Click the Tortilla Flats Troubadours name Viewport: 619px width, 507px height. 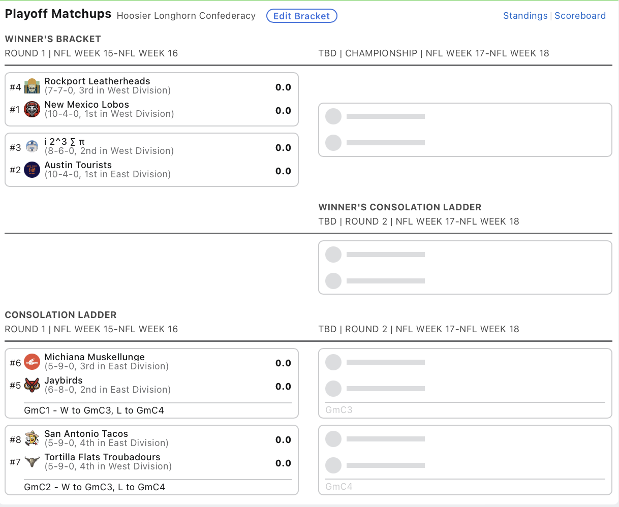click(102, 457)
